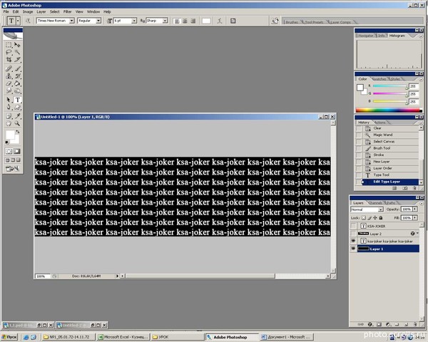
Task: Select the Rectangular Marquee tool
Action: coord(9,45)
